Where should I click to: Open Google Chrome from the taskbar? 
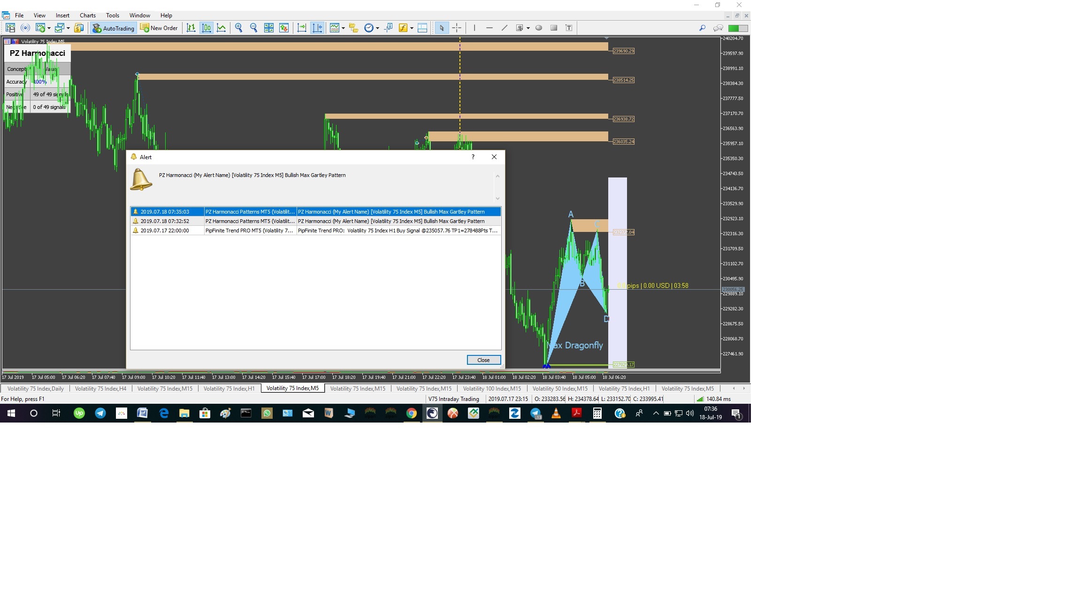point(412,414)
